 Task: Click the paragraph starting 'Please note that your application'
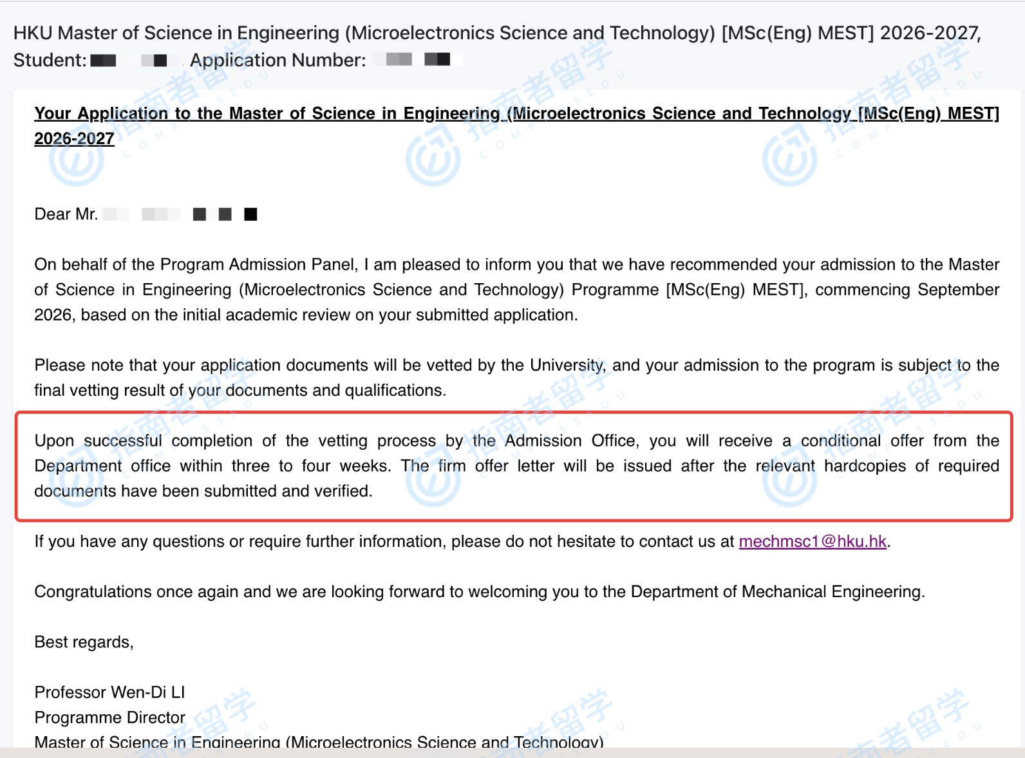516,378
